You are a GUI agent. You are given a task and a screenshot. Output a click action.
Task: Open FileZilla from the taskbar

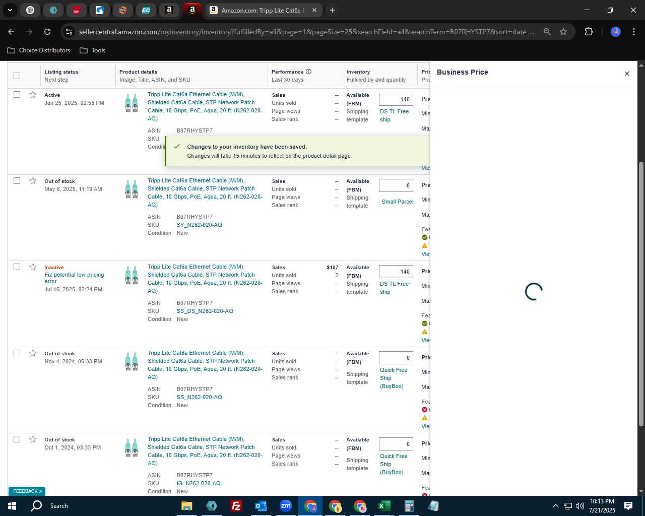236,506
